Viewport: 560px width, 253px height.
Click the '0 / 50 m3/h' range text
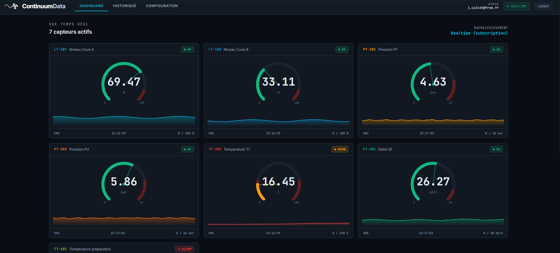493,233
